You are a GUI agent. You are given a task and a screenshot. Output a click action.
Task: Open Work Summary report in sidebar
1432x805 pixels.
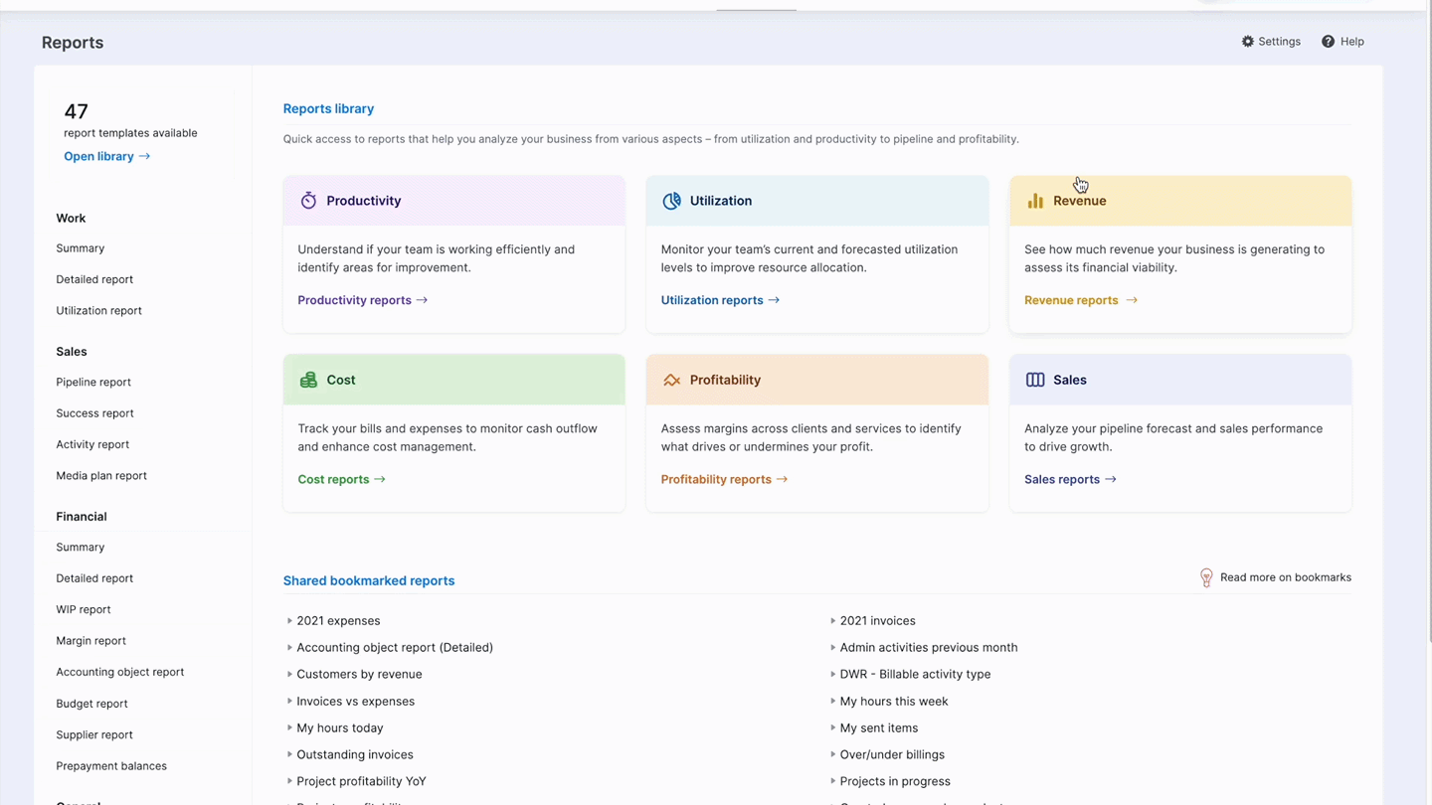(81, 248)
